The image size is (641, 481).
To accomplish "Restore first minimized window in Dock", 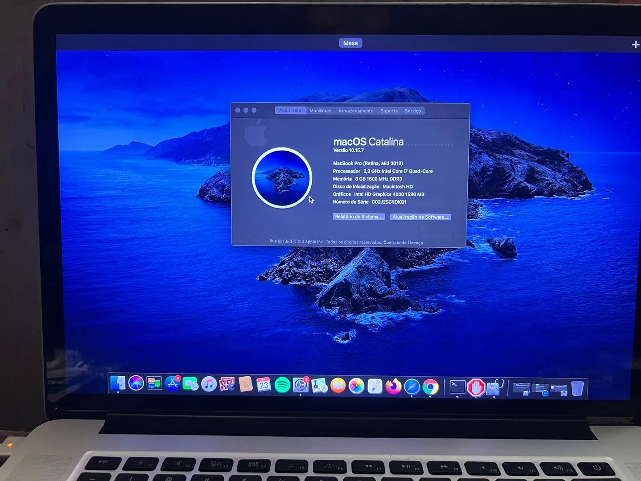I will [x=522, y=389].
